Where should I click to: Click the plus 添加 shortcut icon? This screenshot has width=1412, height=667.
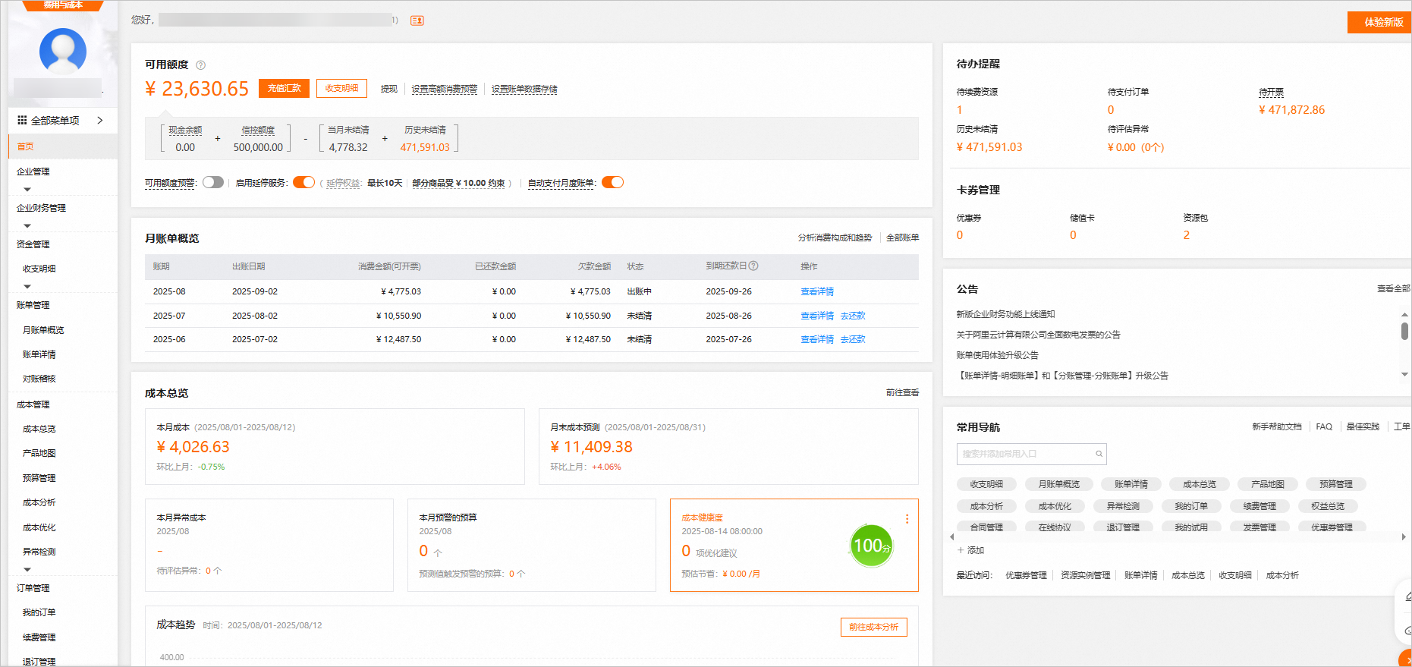pyautogui.click(x=961, y=550)
